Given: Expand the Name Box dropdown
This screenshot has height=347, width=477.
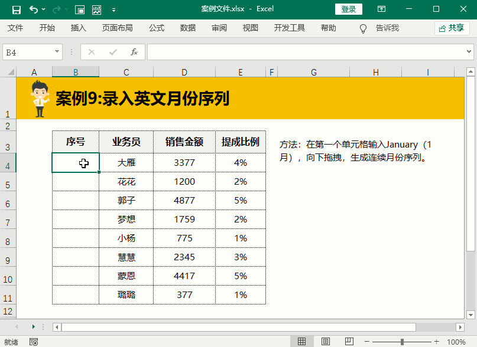Looking at the screenshot, I should [57, 52].
